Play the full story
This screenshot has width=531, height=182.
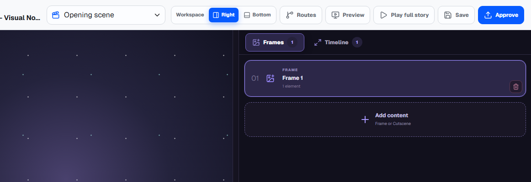point(404,15)
